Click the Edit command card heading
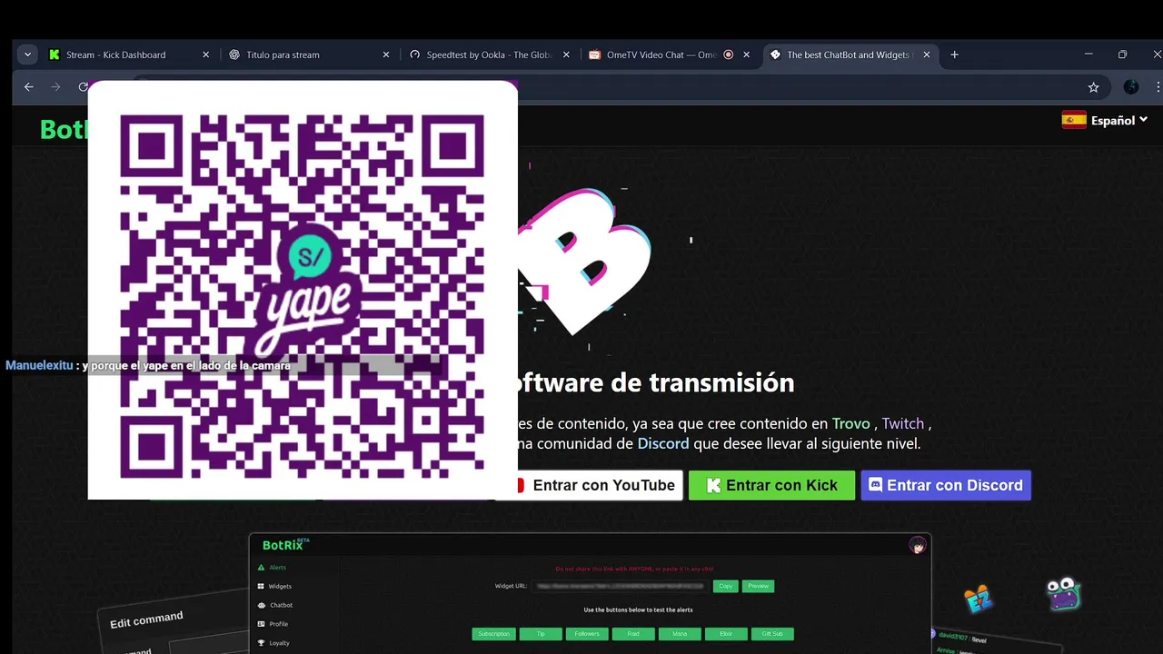 coord(146,619)
